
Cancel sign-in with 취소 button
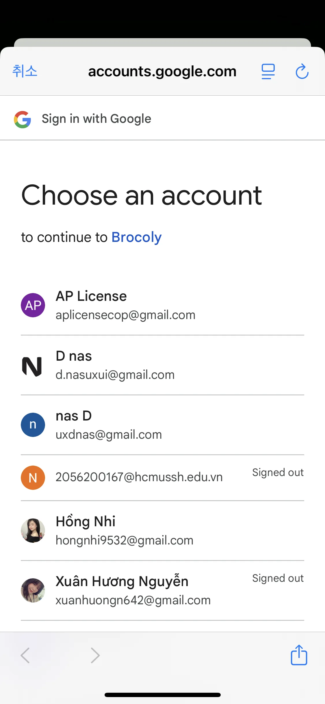pos(25,71)
